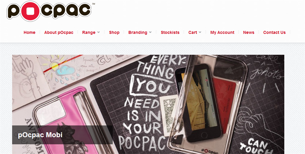Open the Shop page
Screen dimensions: 305x154
114,32
